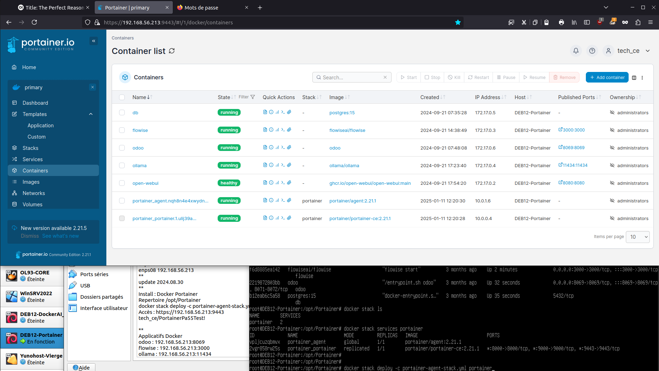Open Firefox extensions puzzle icon

(638, 22)
